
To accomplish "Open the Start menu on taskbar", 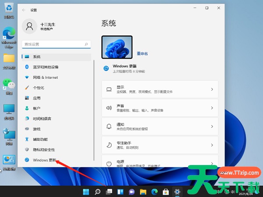I will 86,192.
